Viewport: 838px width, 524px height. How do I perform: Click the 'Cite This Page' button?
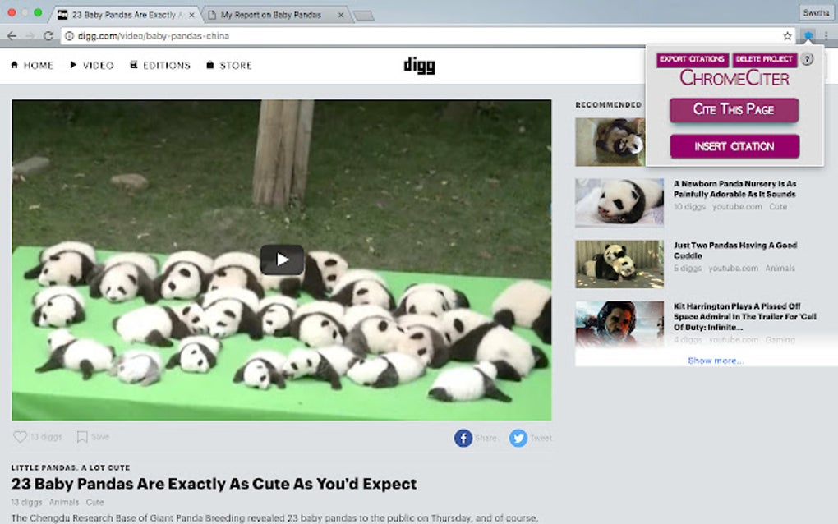coord(734,108)
